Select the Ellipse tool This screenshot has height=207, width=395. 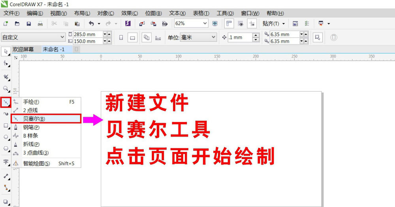click(x=6, y=137)
